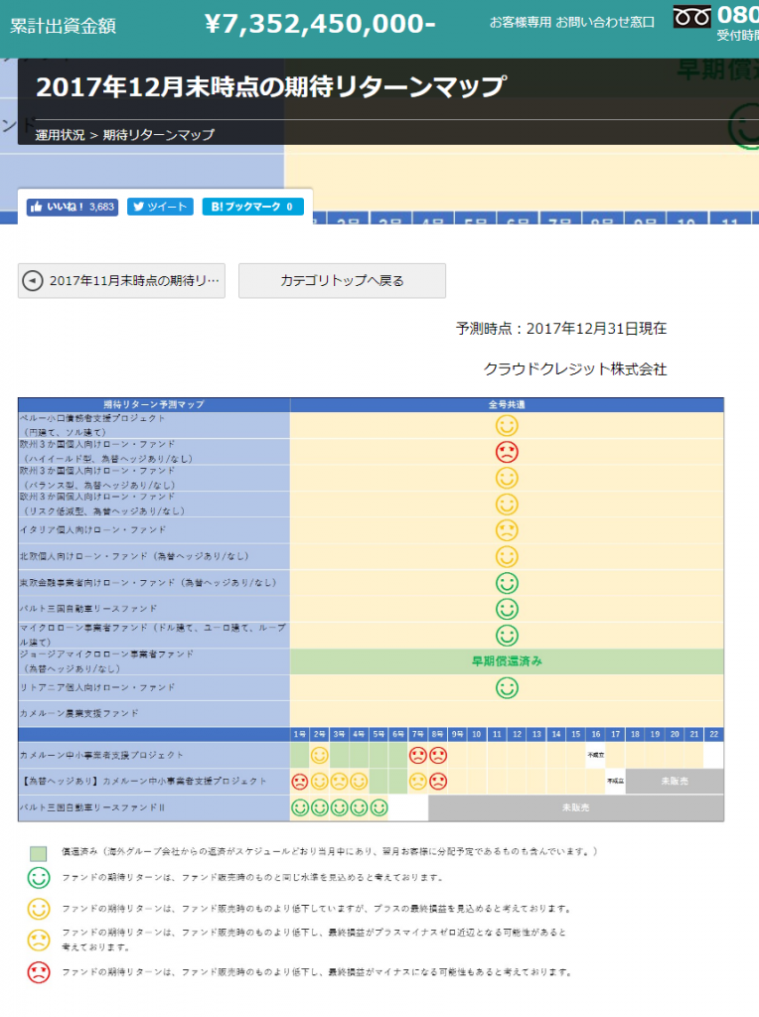Click green smiley for バルト三国自動車リースファンド row
Image resolution: width=759 pixels, height=1017 pixels.
point(507,609)
